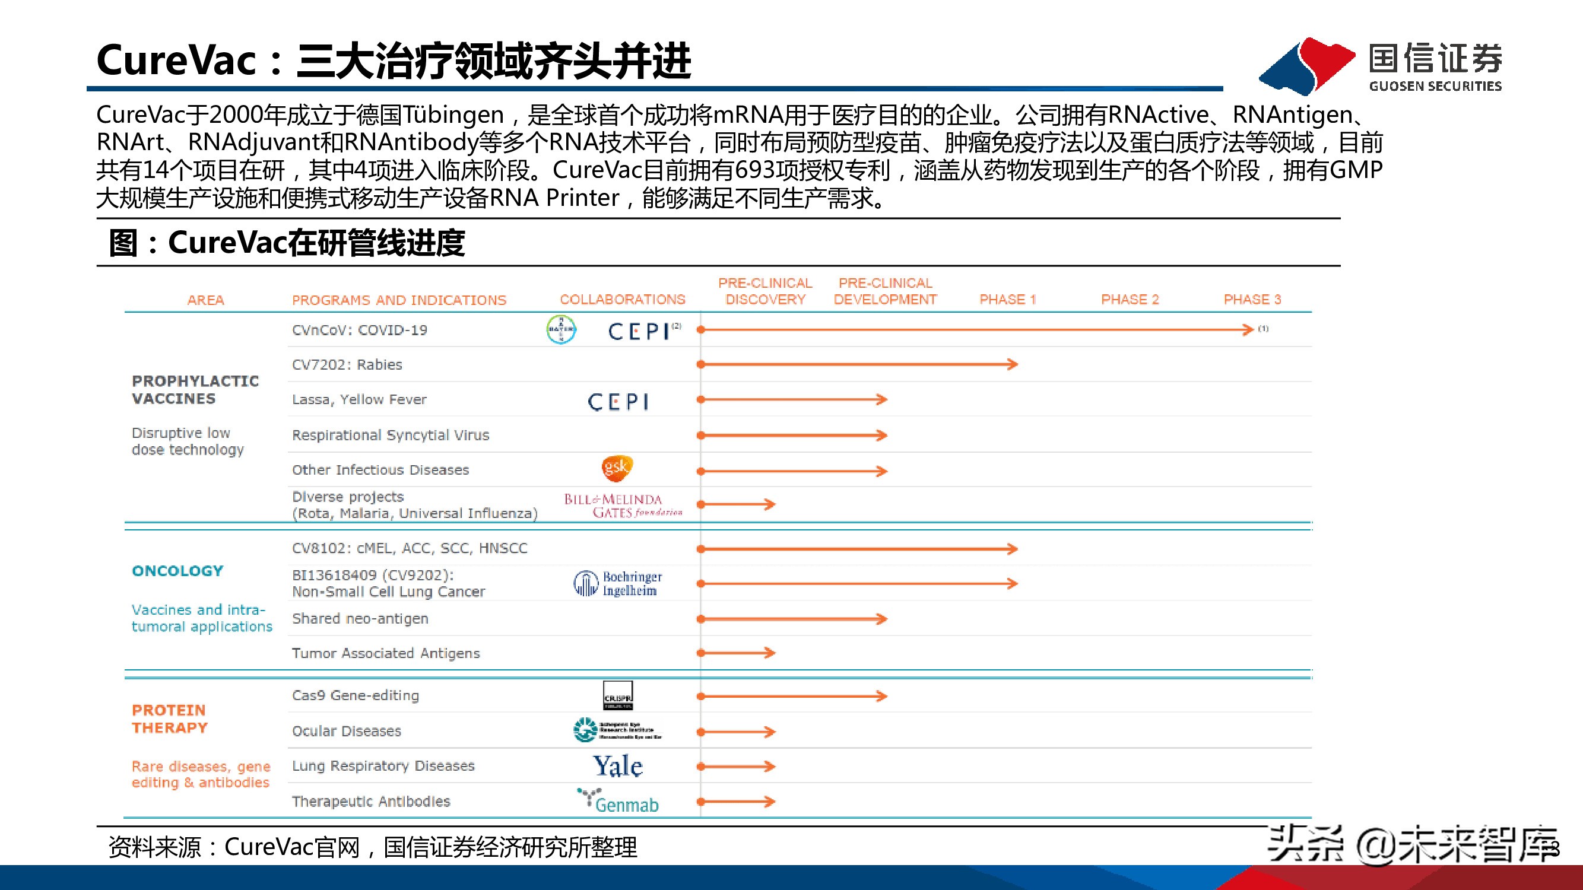Click the Diverse projects row text
The height and width of the screenshot is (890, 1583).
pyautogui.click(x=415, y=505)
